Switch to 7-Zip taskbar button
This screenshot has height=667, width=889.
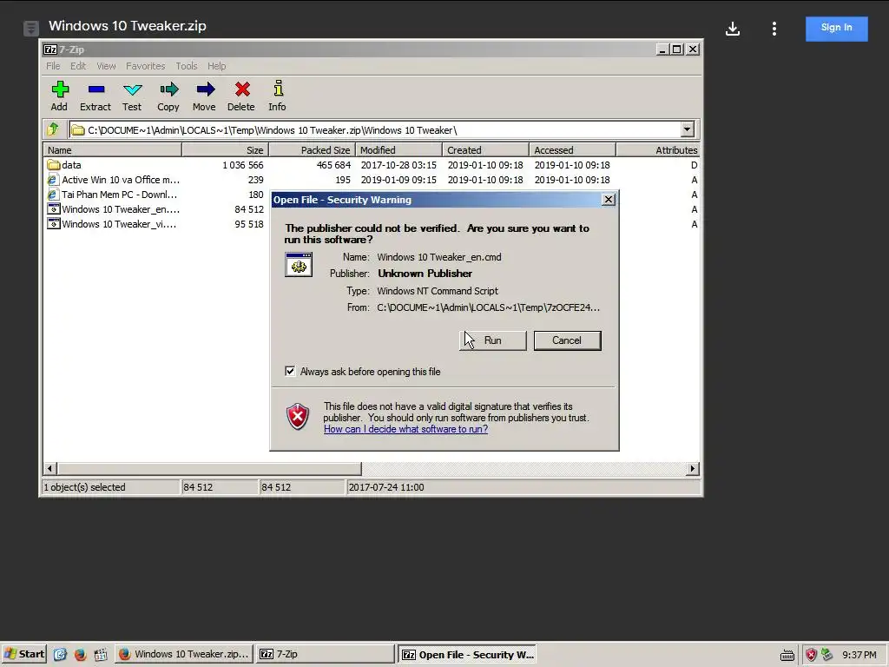(325, 654)
